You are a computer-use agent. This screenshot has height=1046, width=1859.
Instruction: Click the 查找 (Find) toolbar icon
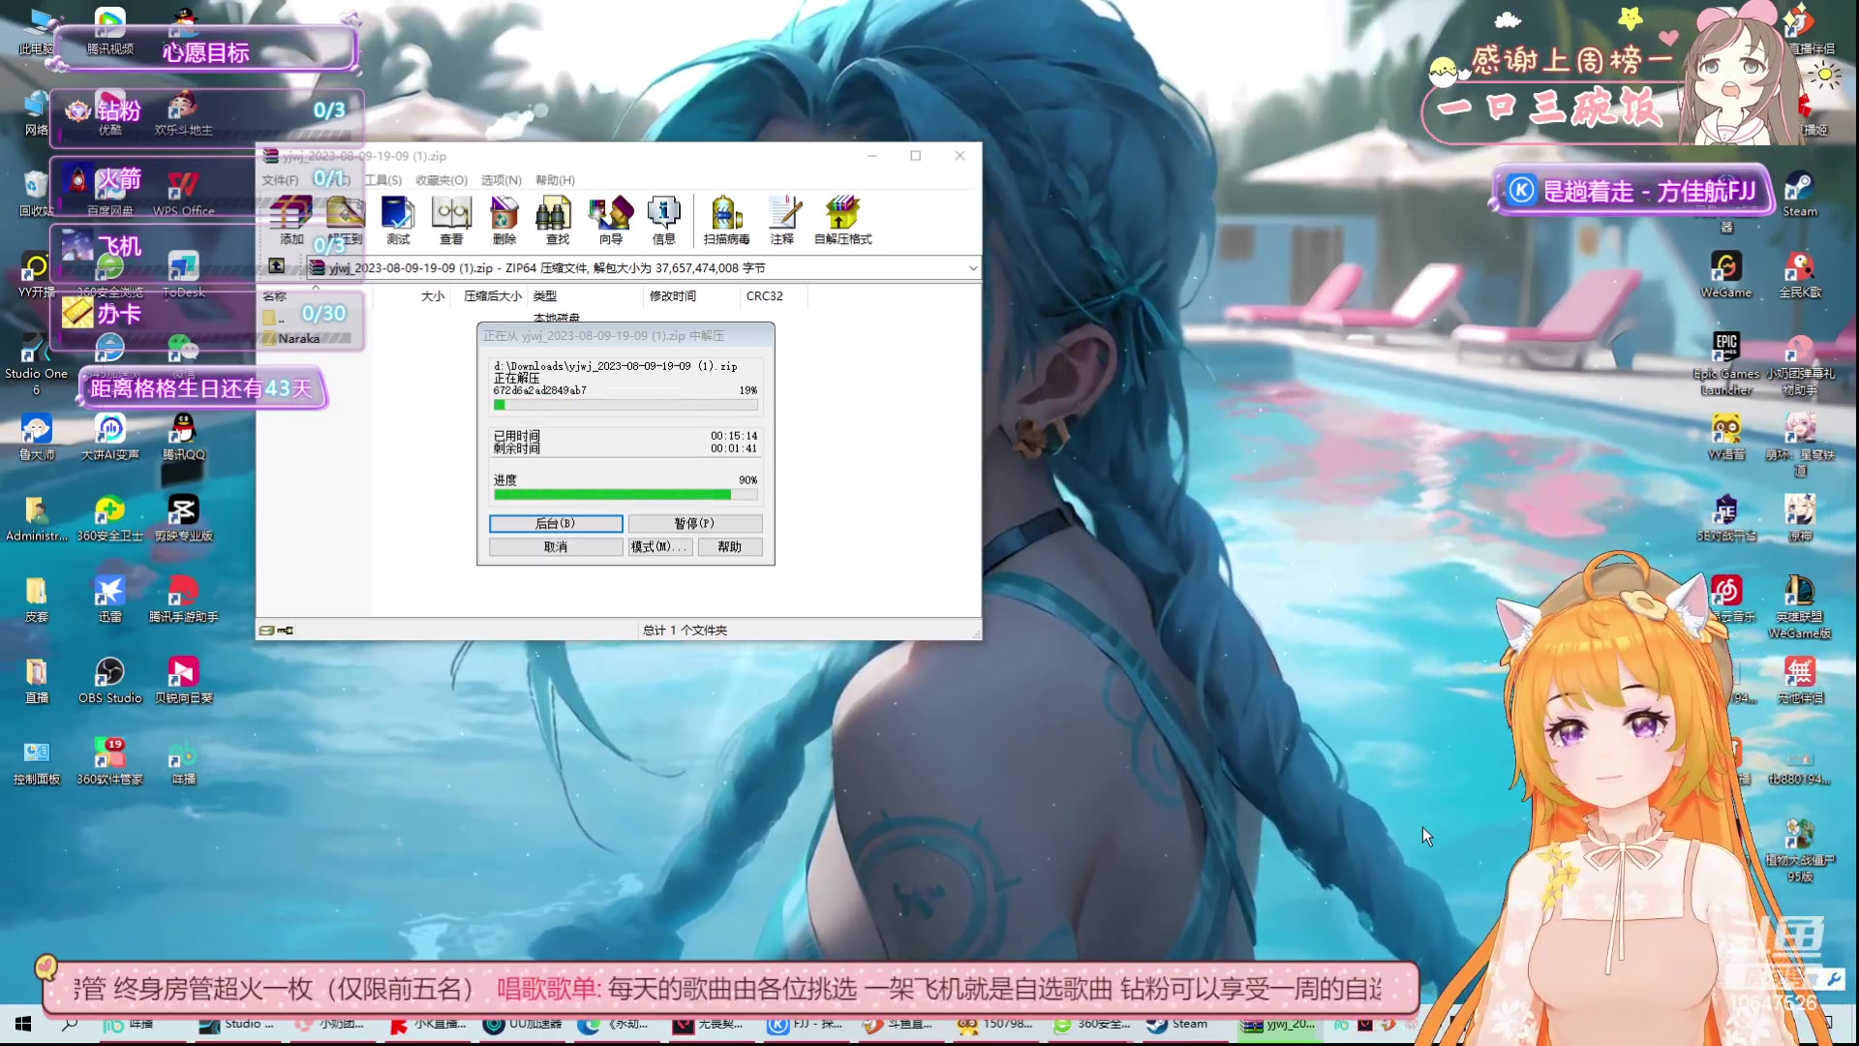(x=558, y=220)
